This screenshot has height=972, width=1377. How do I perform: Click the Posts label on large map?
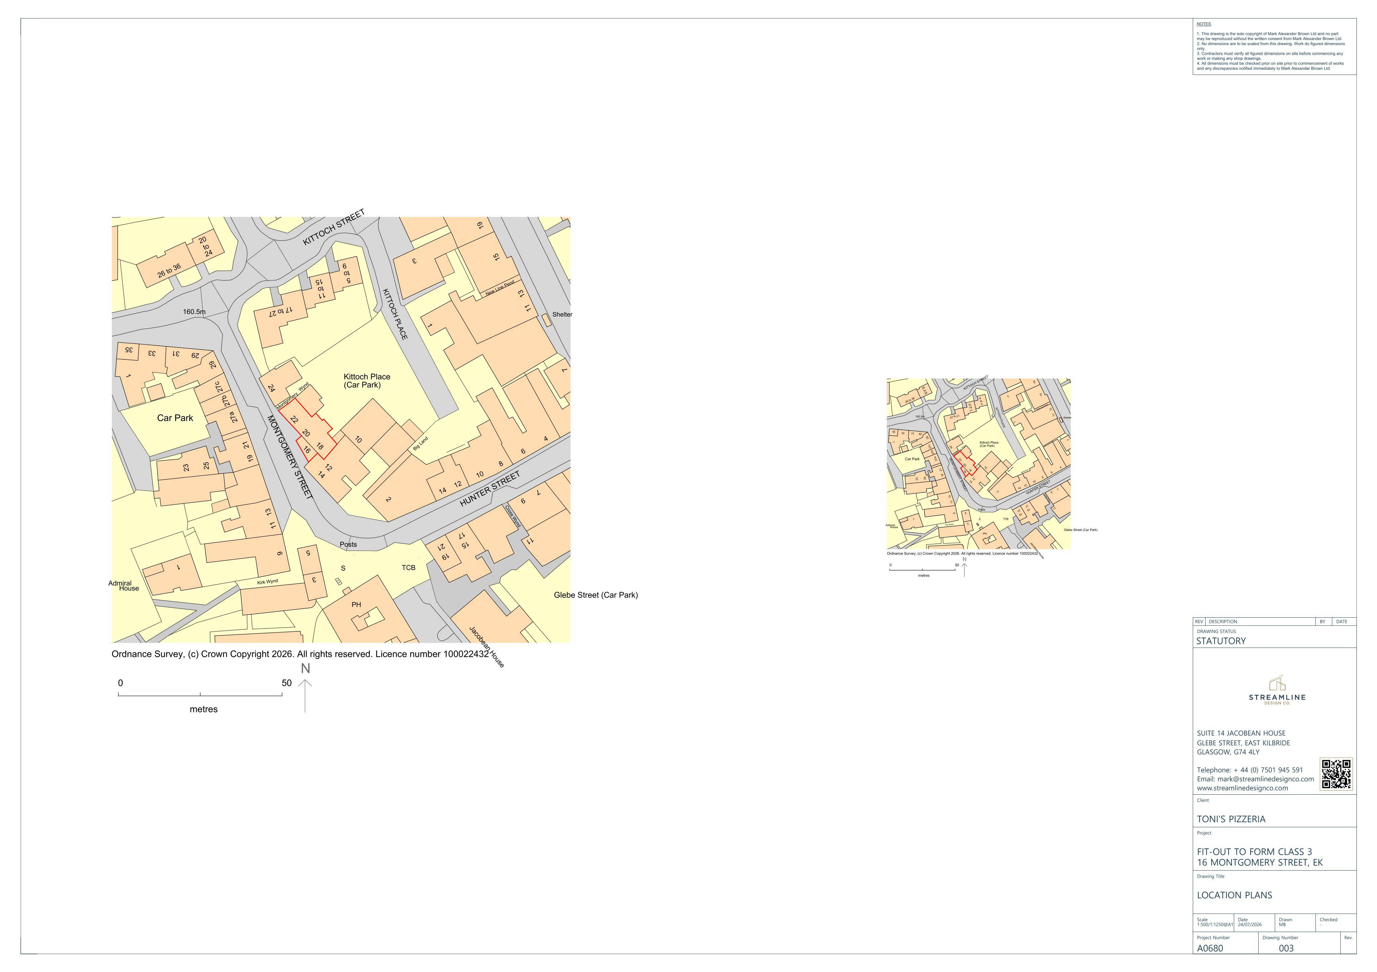(x=348, y=545)
